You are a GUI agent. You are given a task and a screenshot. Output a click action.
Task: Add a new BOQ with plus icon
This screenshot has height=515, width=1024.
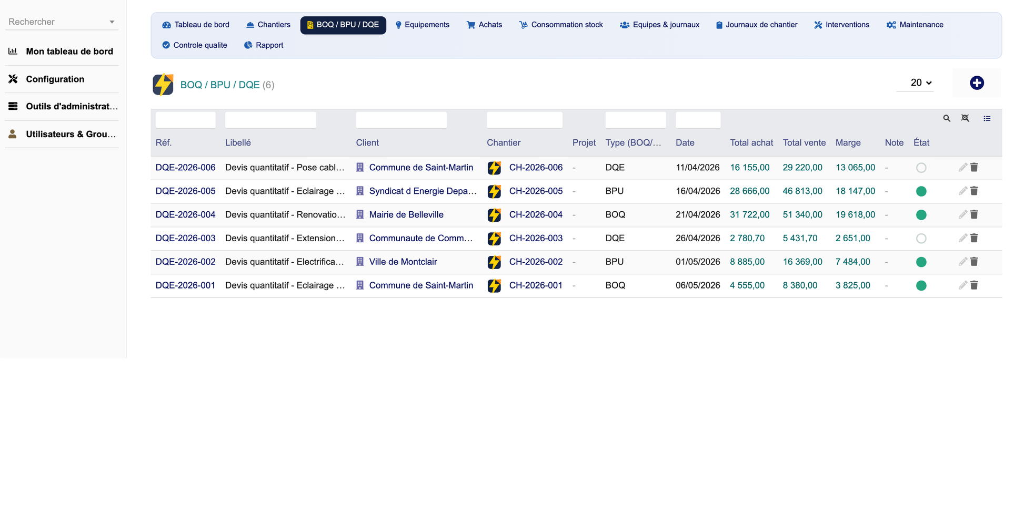pyautogui.click(x=977, y=83)
